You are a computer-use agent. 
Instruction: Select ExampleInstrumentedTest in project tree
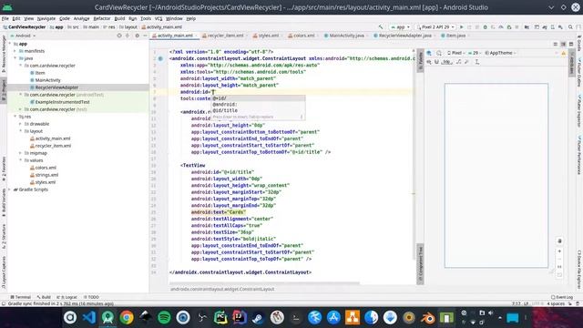coord(62,102)
